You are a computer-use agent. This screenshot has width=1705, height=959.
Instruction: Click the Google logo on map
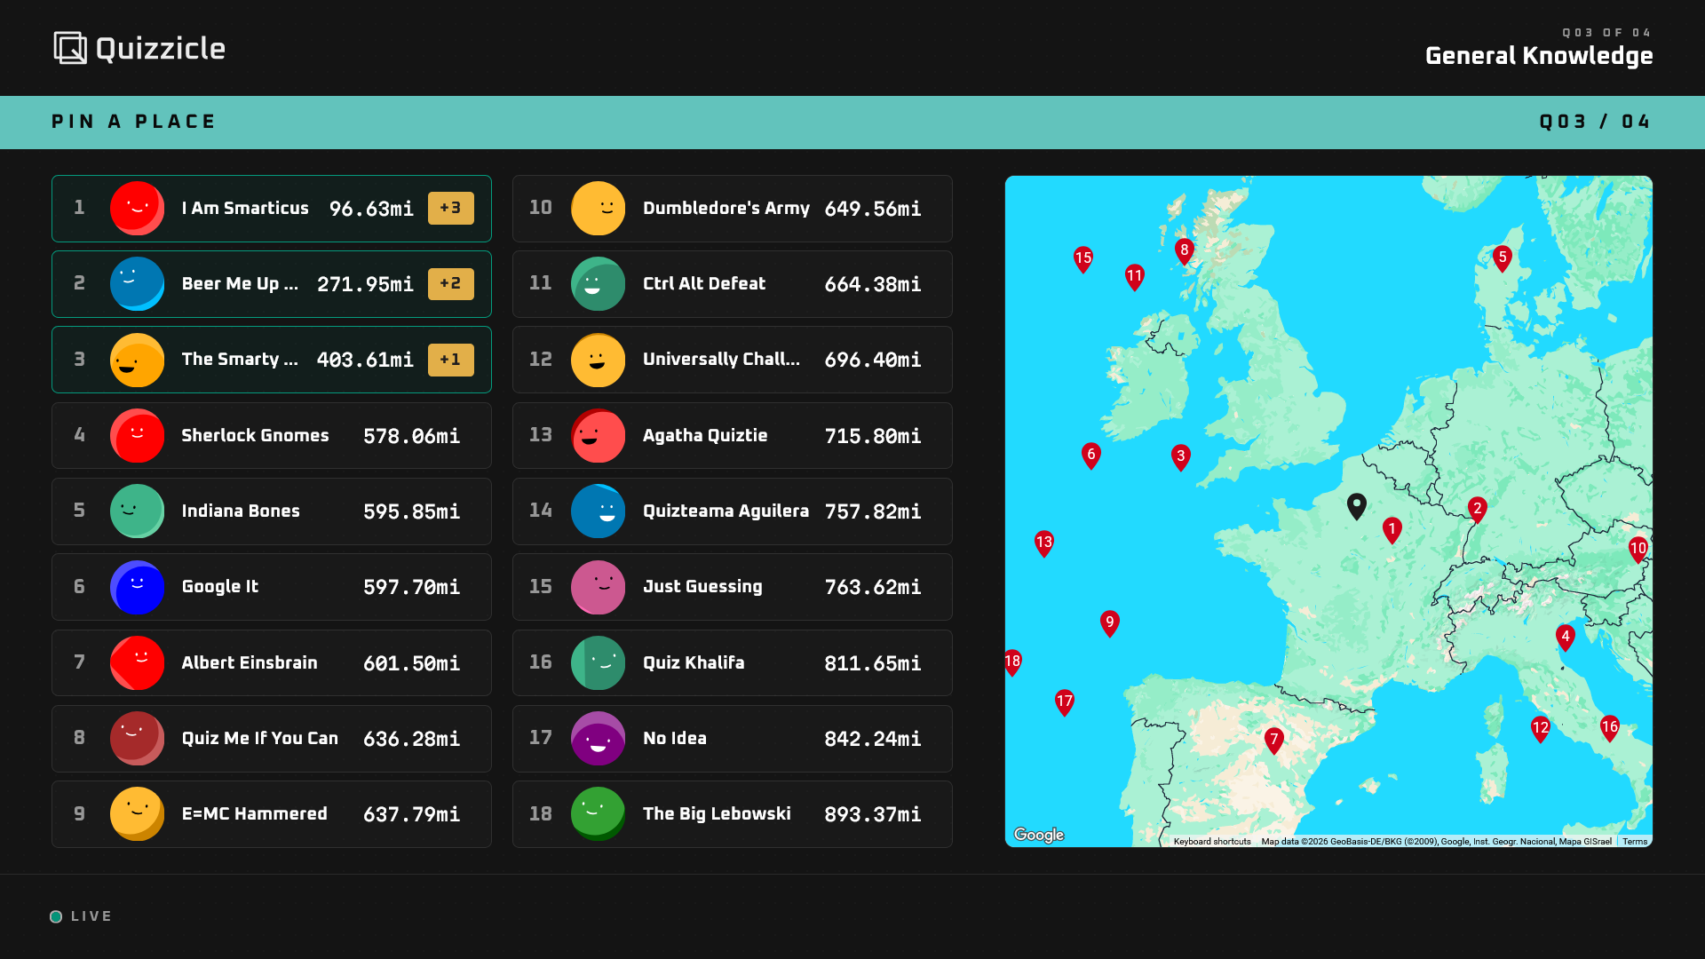click(x=1039, y=835)
